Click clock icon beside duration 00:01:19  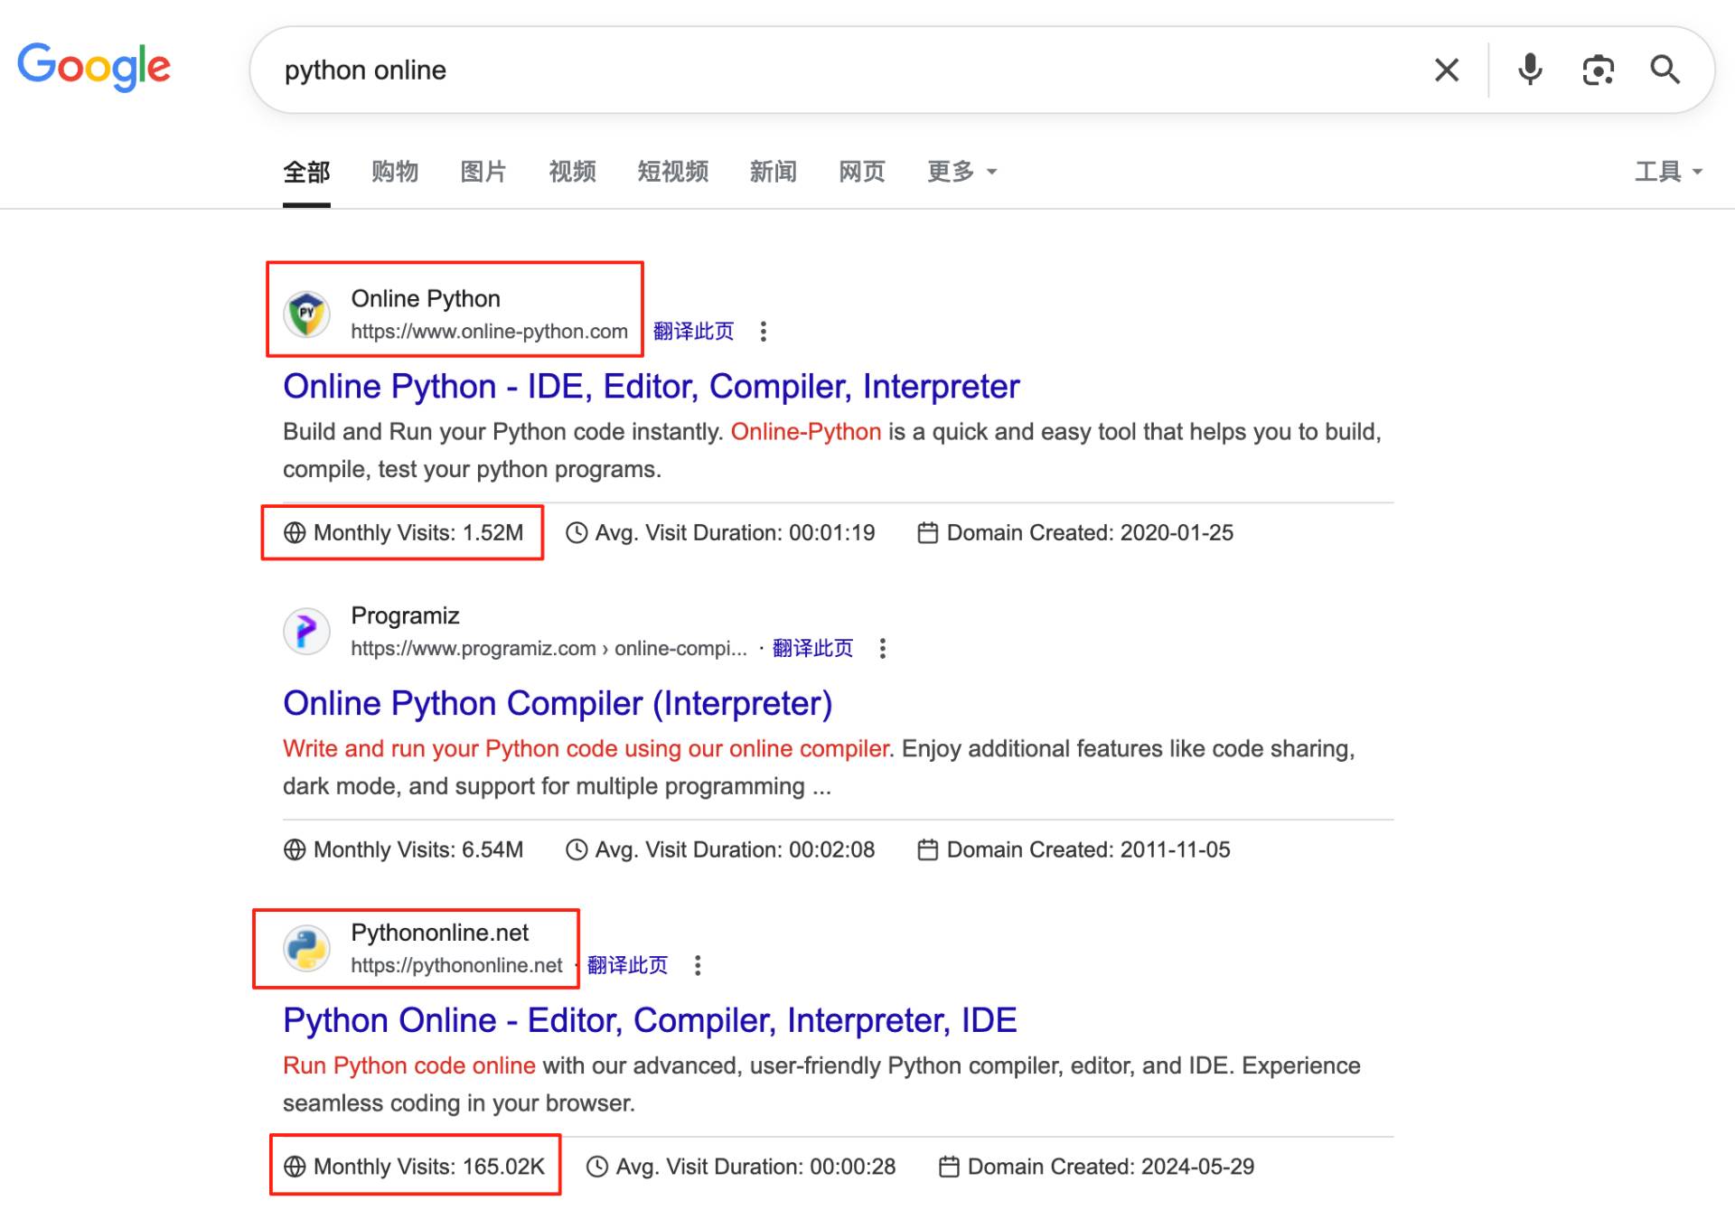click(577, 533)
